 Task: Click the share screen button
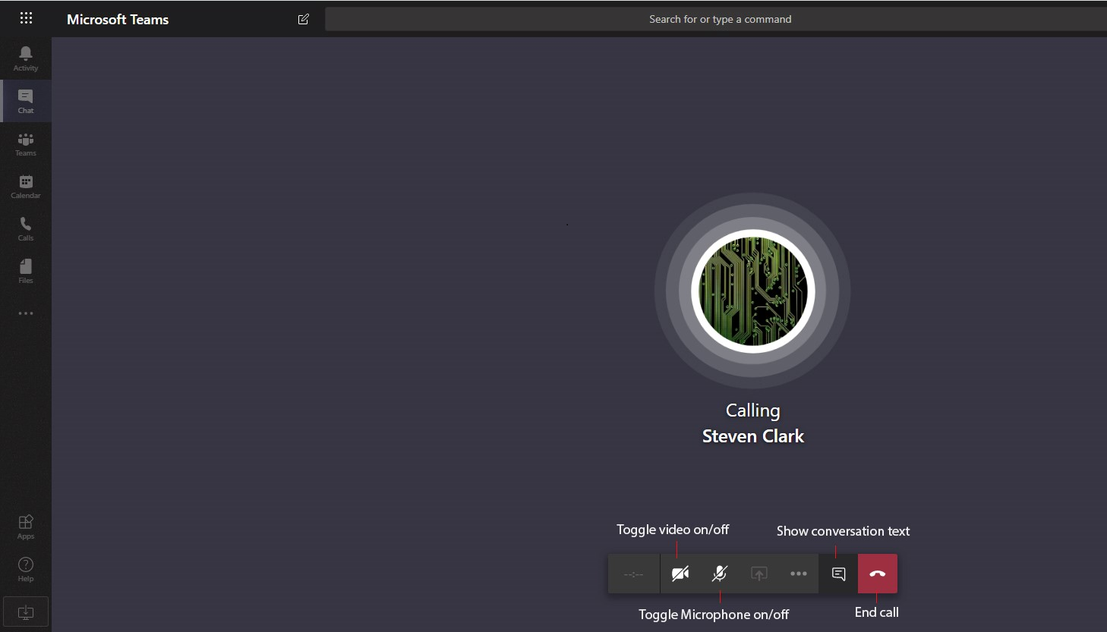[759, 574]
